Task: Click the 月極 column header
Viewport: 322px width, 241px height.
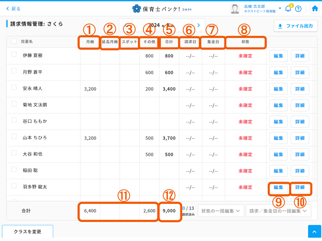Action: [x=90, y=42]
